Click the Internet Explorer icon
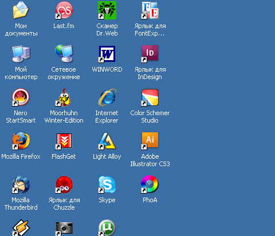The width and height of the screenshot is (275, 236). click(x=107, y=97)
